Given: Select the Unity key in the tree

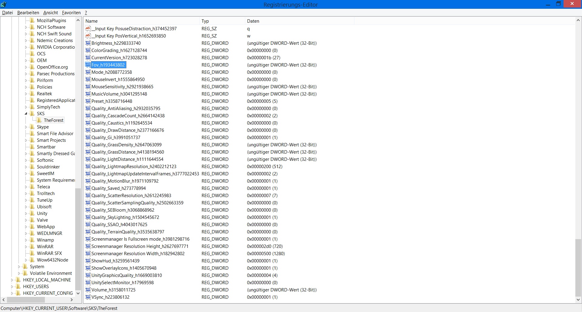Looking at the screenshot, I should 42,213.
